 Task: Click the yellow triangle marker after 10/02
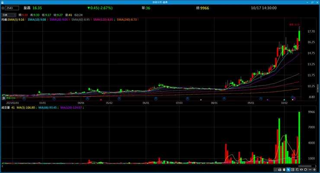[x=292, y=100]
